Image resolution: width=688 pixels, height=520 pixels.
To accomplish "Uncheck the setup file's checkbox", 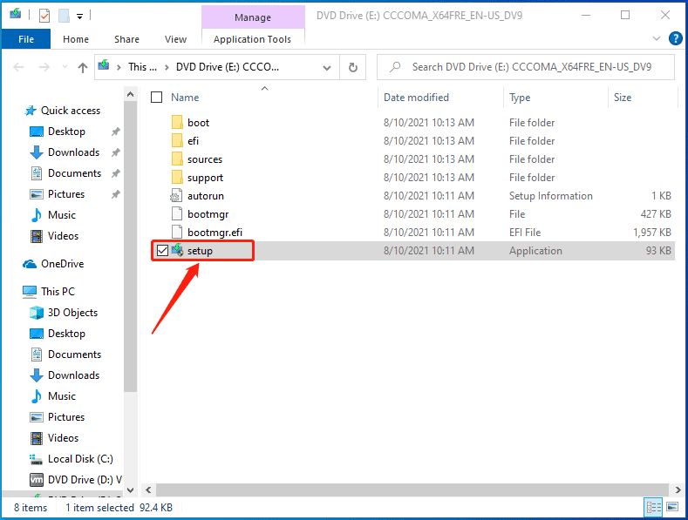I will pyautogui.click(x=162, y=250).
